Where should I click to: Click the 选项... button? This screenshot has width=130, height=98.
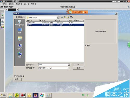[x=18, y=79]
